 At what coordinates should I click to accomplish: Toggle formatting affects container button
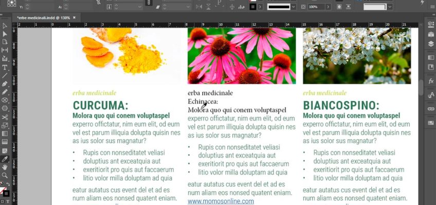[3, 201]
